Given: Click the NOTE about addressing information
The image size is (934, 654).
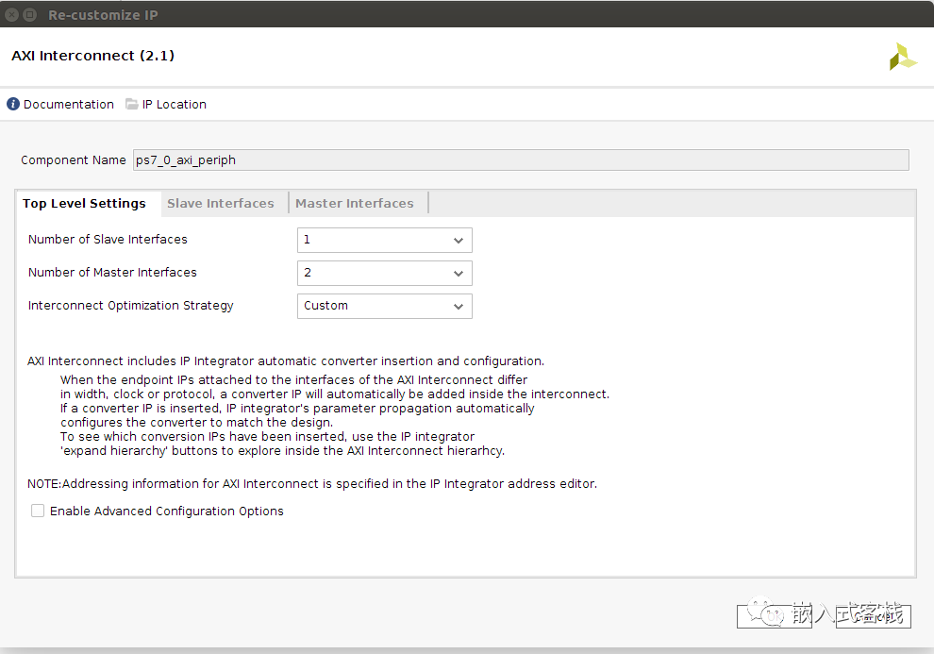Looking at the screenshot, I should 311,484.
